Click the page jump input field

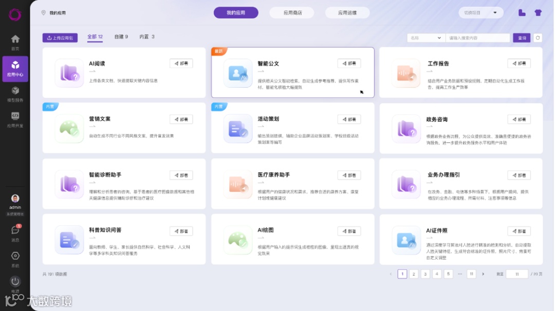click(517, 274)
